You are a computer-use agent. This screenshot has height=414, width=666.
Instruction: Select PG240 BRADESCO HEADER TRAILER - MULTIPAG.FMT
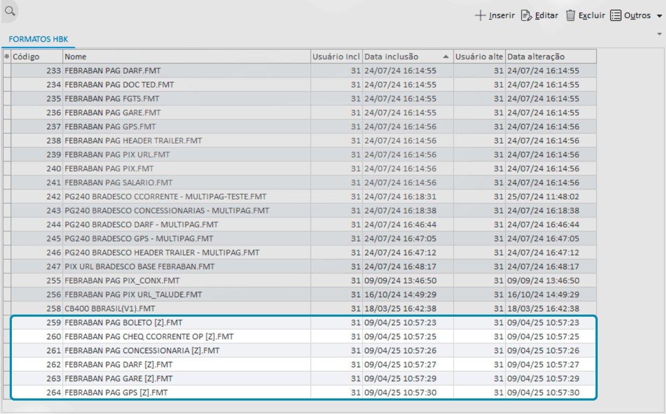click(x=300, y=252)
